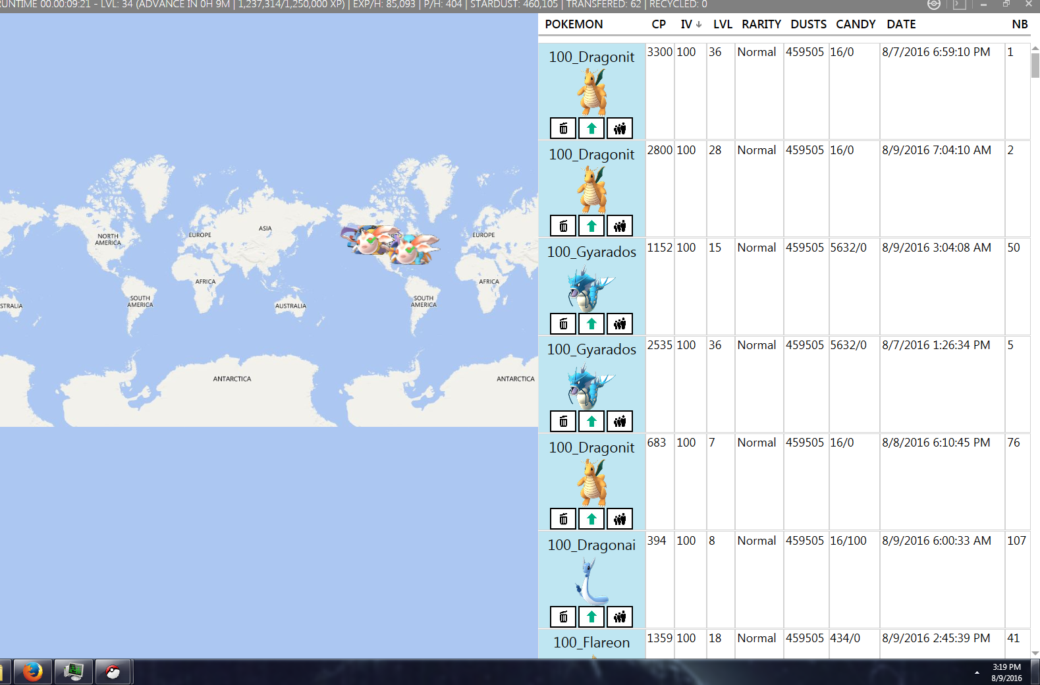Click the trash icon for 3300 CP Dragonite
The width and height of the screenshot is (1040, 685).
tap(563, 128)
